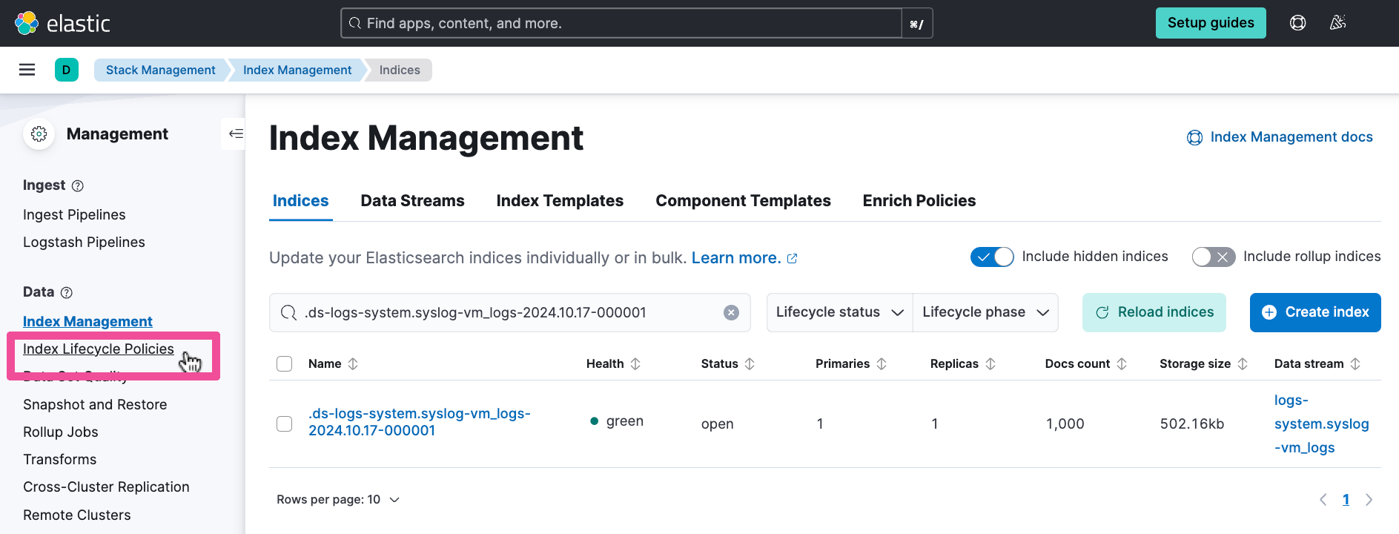Switch to the Indices tab
This screenshot has width=1399, height=534.
tap(301, 201)
